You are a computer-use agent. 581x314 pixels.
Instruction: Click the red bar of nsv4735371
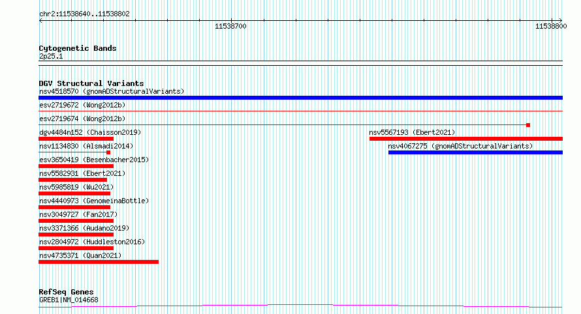pyautogui.click(x=99, y=262)
